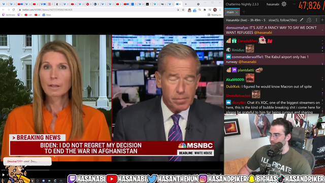Screen dimensions: 325x183
Task: Click the red extension icon in toolbar
Action: (x=189, y=10)
